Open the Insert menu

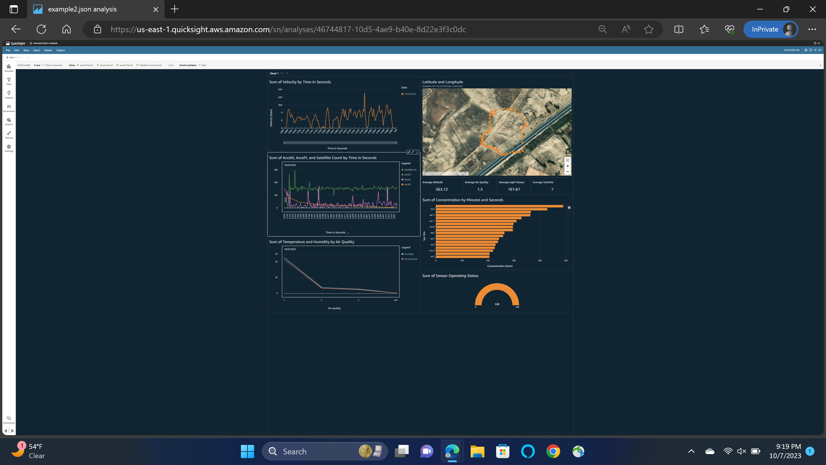coord(36,51)
